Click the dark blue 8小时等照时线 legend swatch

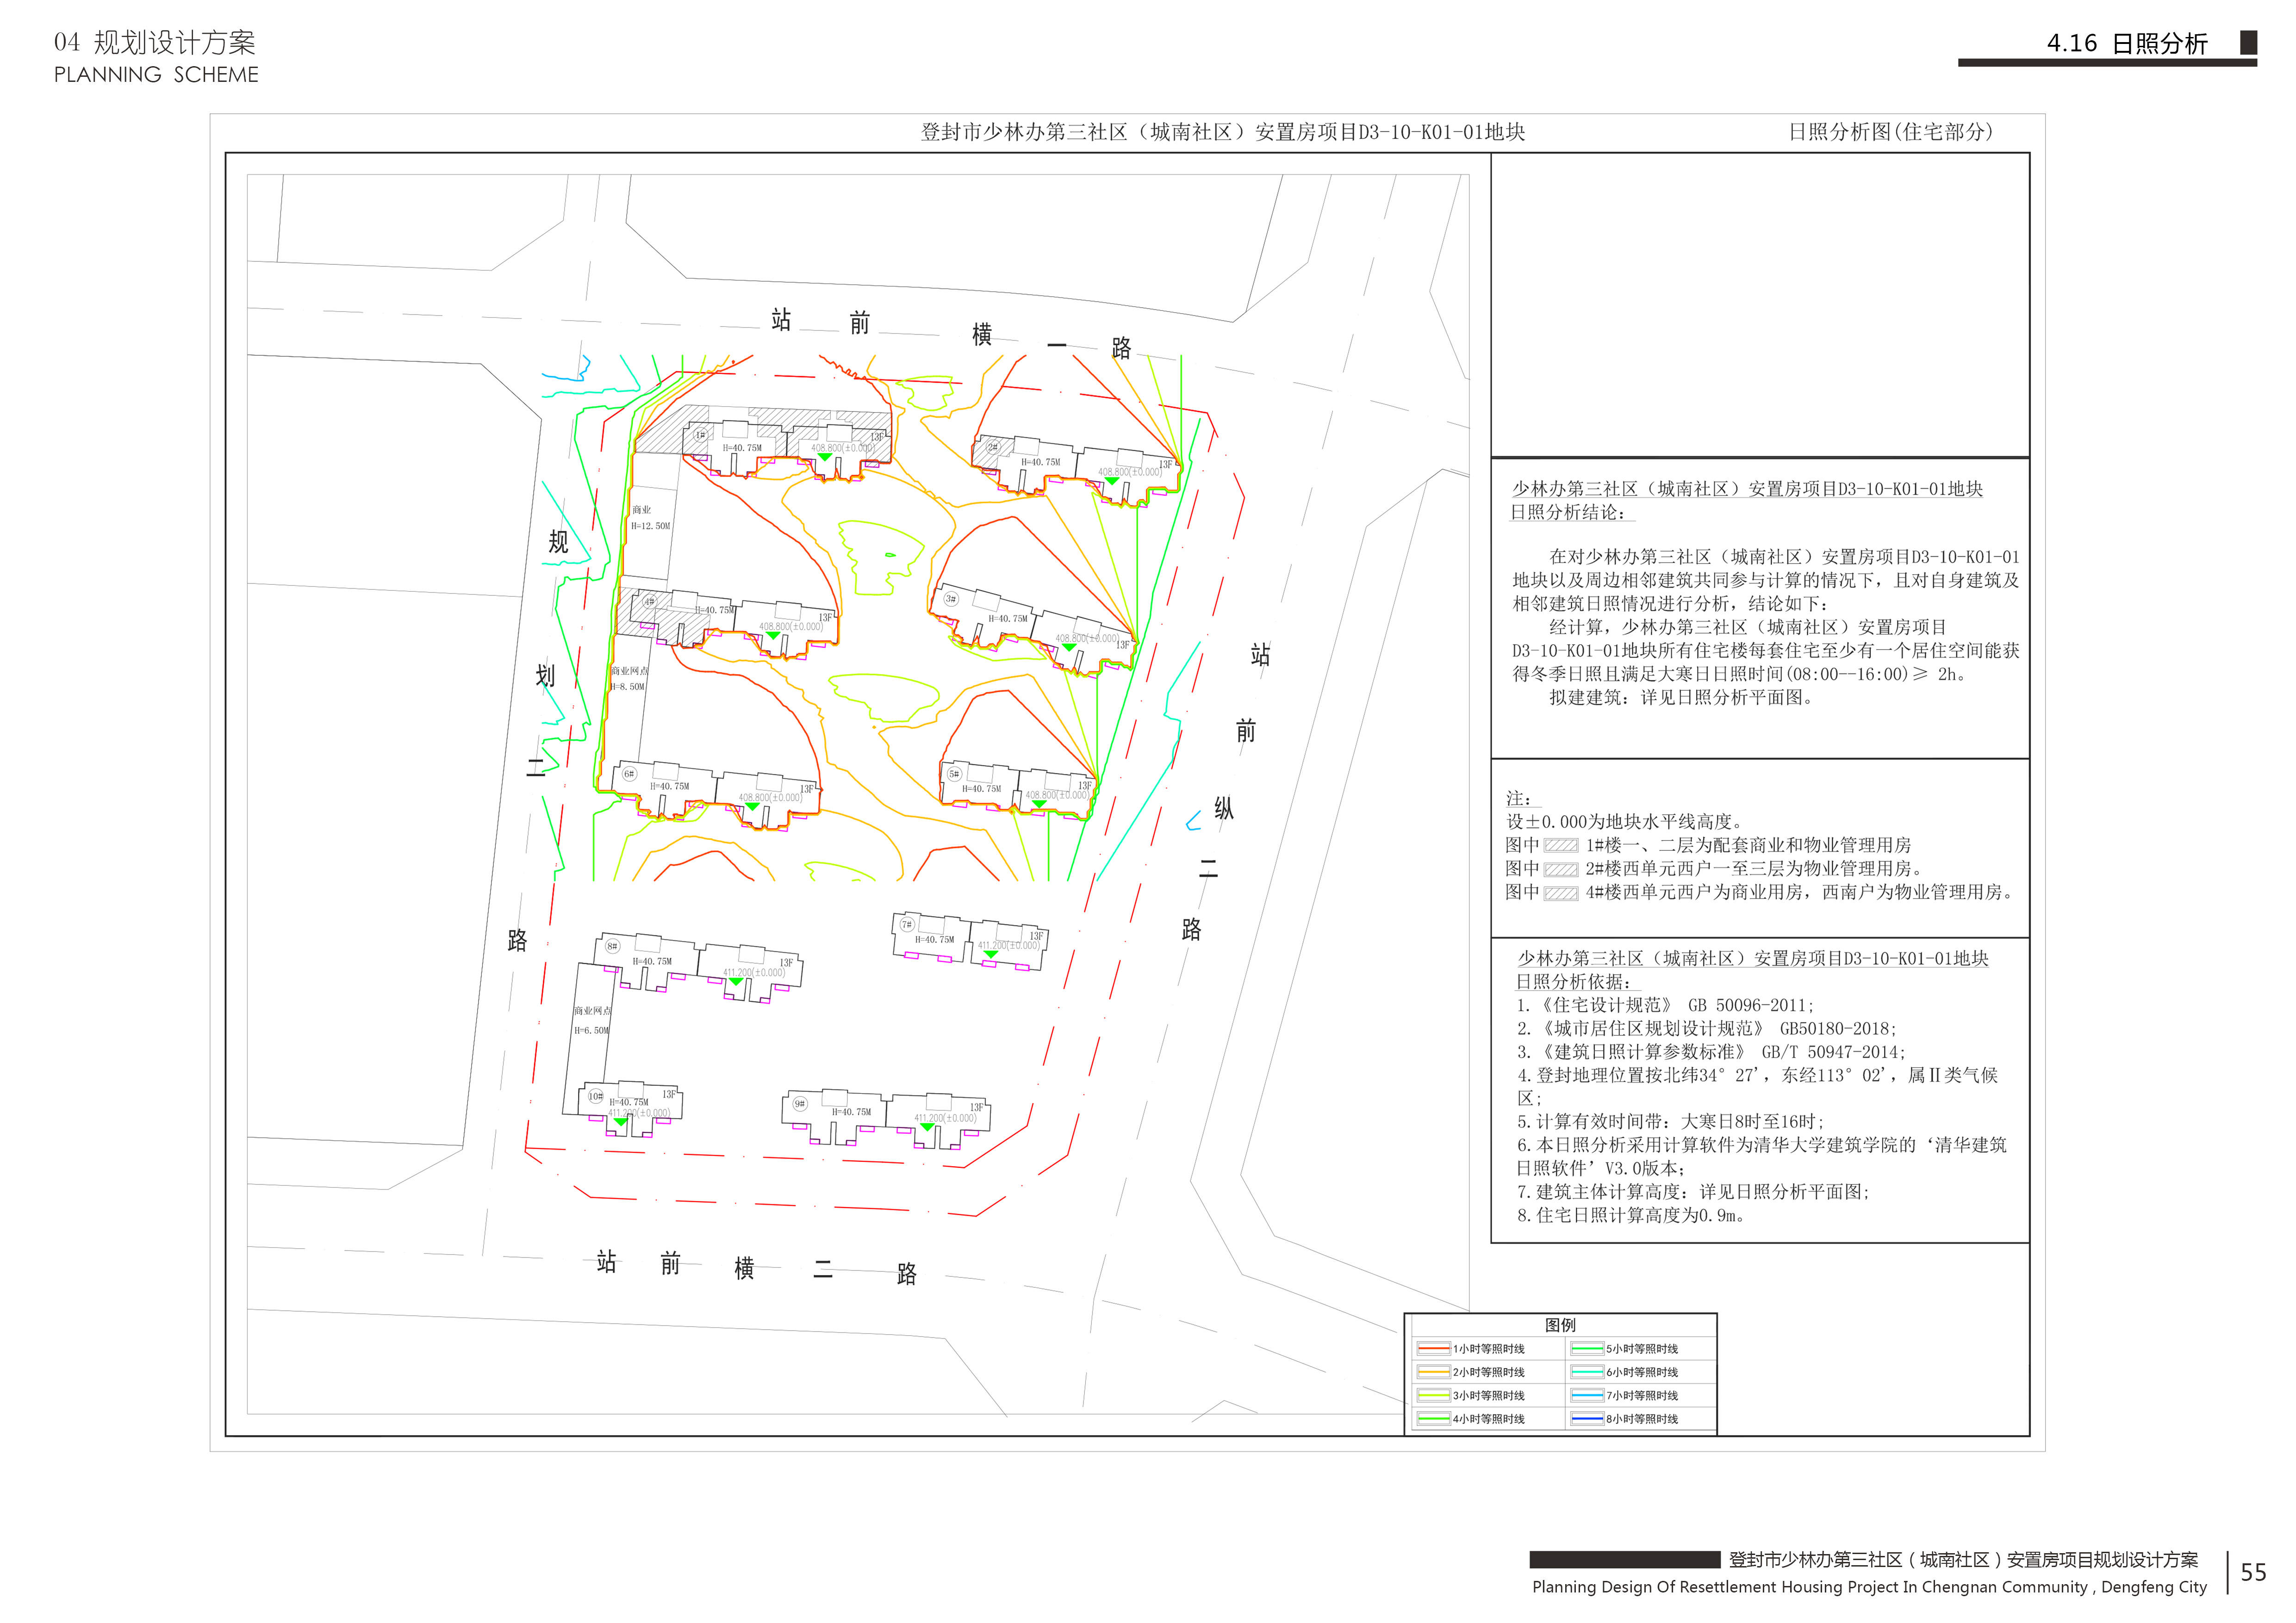point(1587,1419)
